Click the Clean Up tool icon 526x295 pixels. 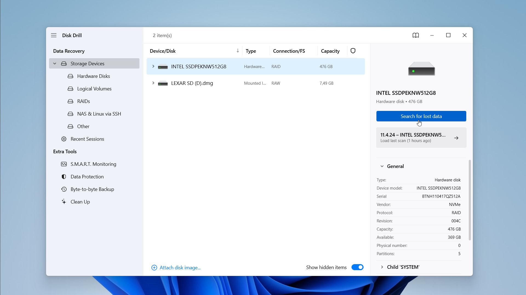(x=64, y=201)
